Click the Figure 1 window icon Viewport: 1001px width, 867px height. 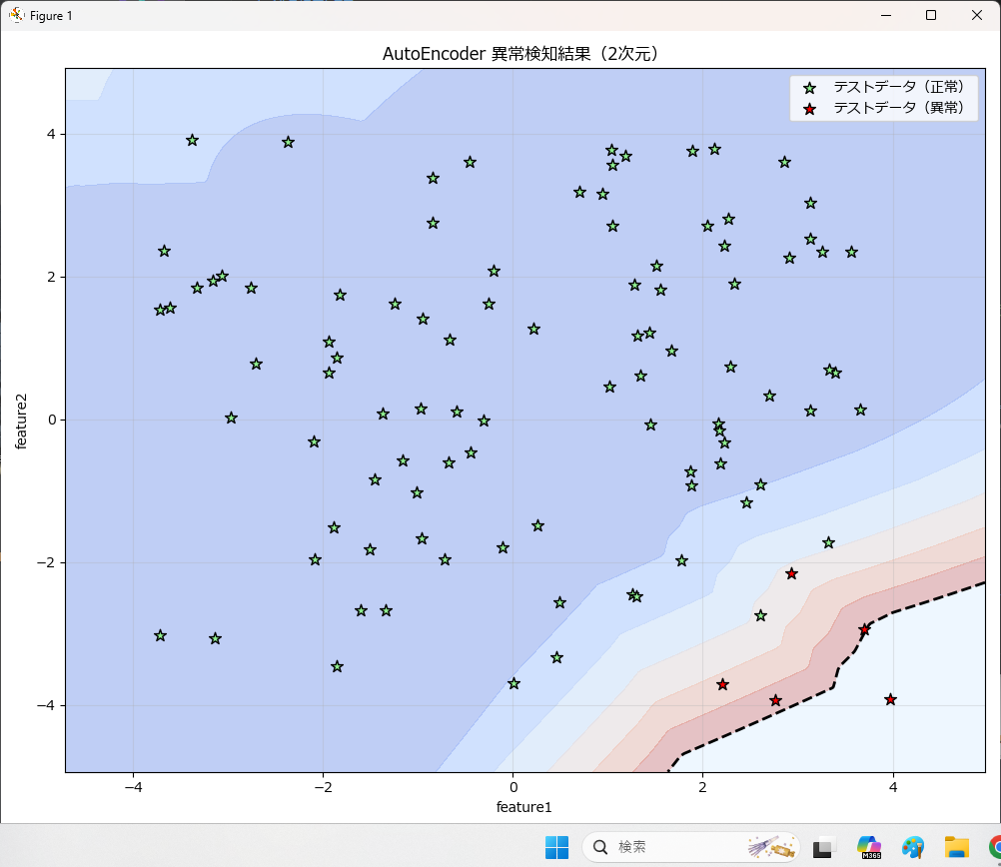[x=16, y=15]
